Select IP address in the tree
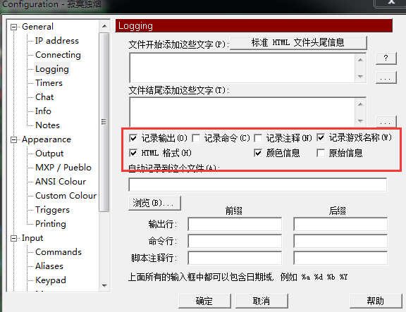 point(56,41)
